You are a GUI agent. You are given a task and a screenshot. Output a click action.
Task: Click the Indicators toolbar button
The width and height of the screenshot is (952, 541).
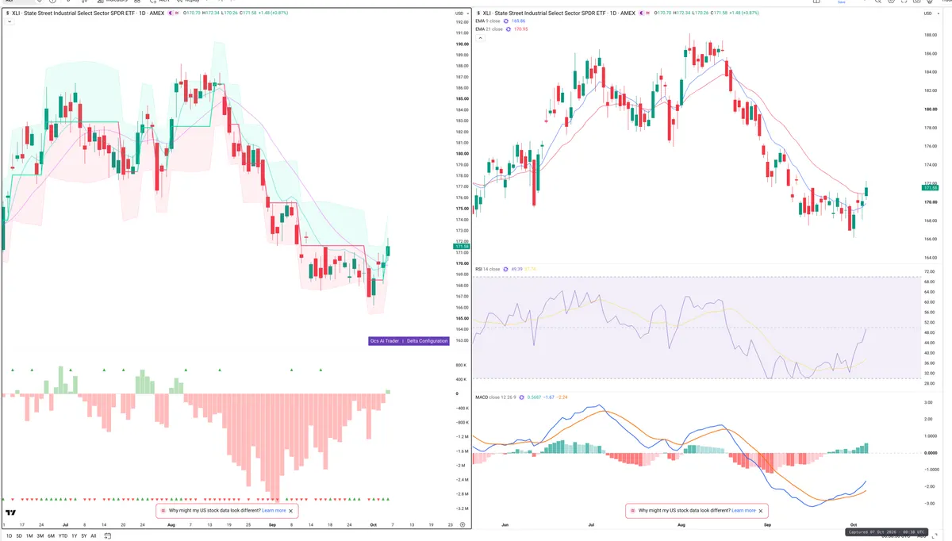click(x=112, y=2)
